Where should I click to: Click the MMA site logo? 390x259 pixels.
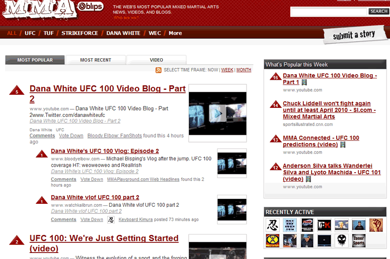click(x=39, y=10)
